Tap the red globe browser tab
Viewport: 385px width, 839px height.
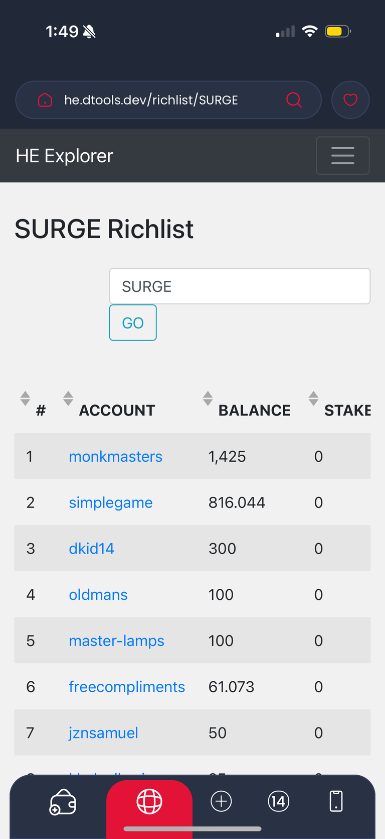tap(149, 801)
